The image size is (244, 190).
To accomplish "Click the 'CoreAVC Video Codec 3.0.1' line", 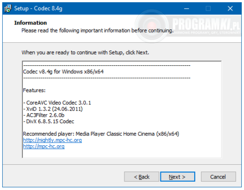I will click(x=57, y=103).
